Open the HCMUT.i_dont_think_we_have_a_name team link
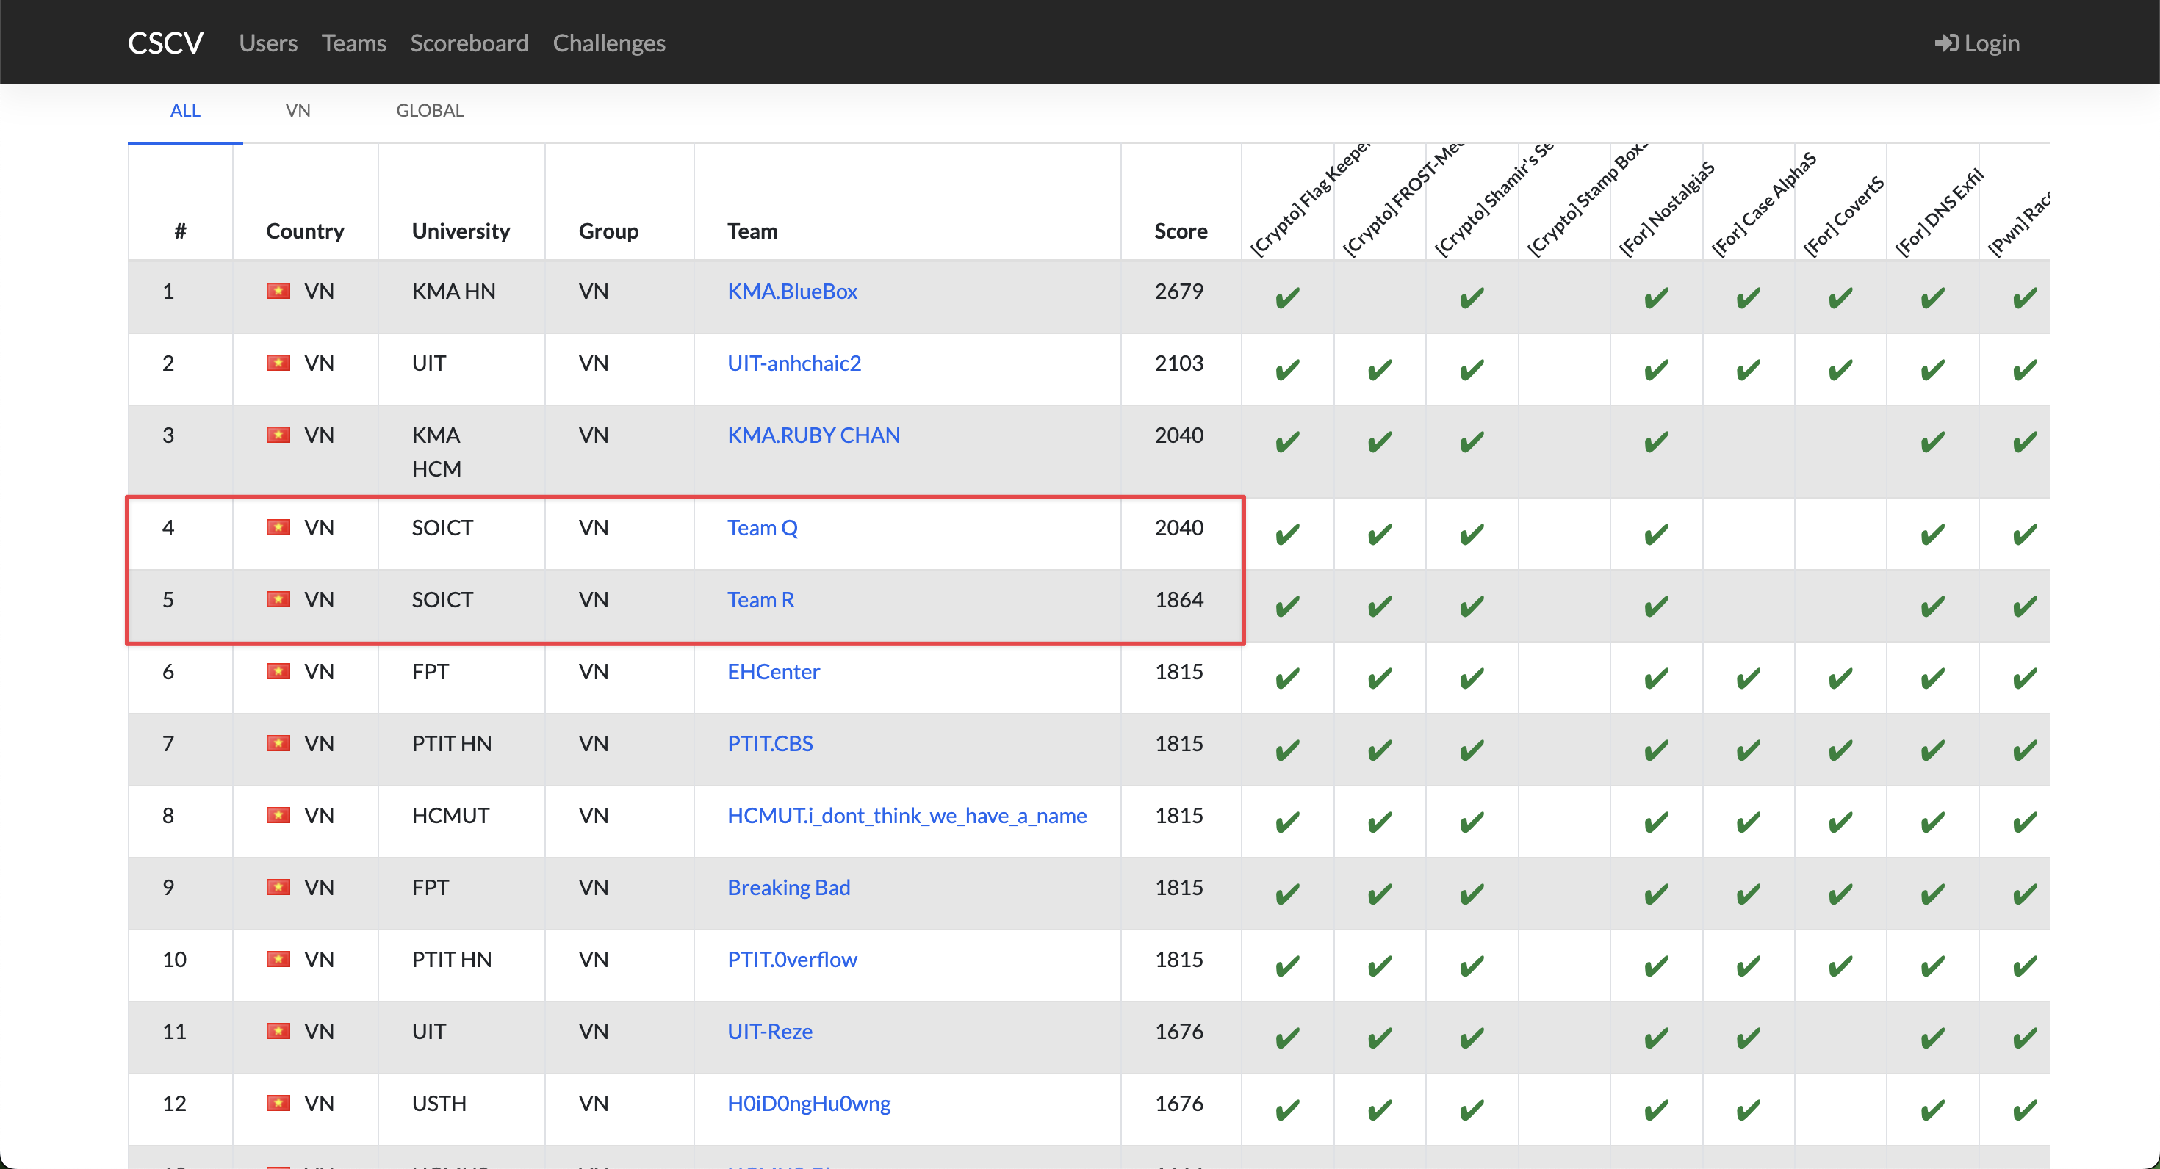 click(x=907, y=815)
